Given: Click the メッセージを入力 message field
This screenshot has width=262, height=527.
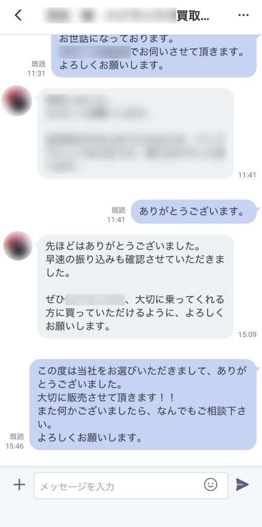Looking at the screenshot, I should [131, 486].
